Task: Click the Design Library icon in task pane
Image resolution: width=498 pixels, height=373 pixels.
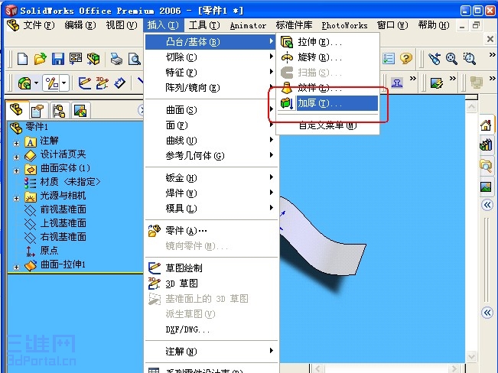Action: pyautogui.click(x=486, y=144)
